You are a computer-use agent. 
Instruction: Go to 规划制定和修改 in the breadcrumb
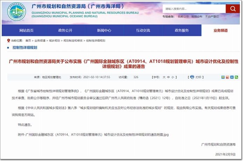pos(73,41)
